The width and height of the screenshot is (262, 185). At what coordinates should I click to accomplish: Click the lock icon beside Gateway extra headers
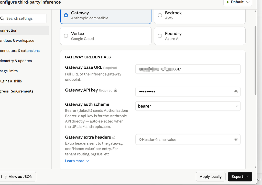[x=114, y=137]
